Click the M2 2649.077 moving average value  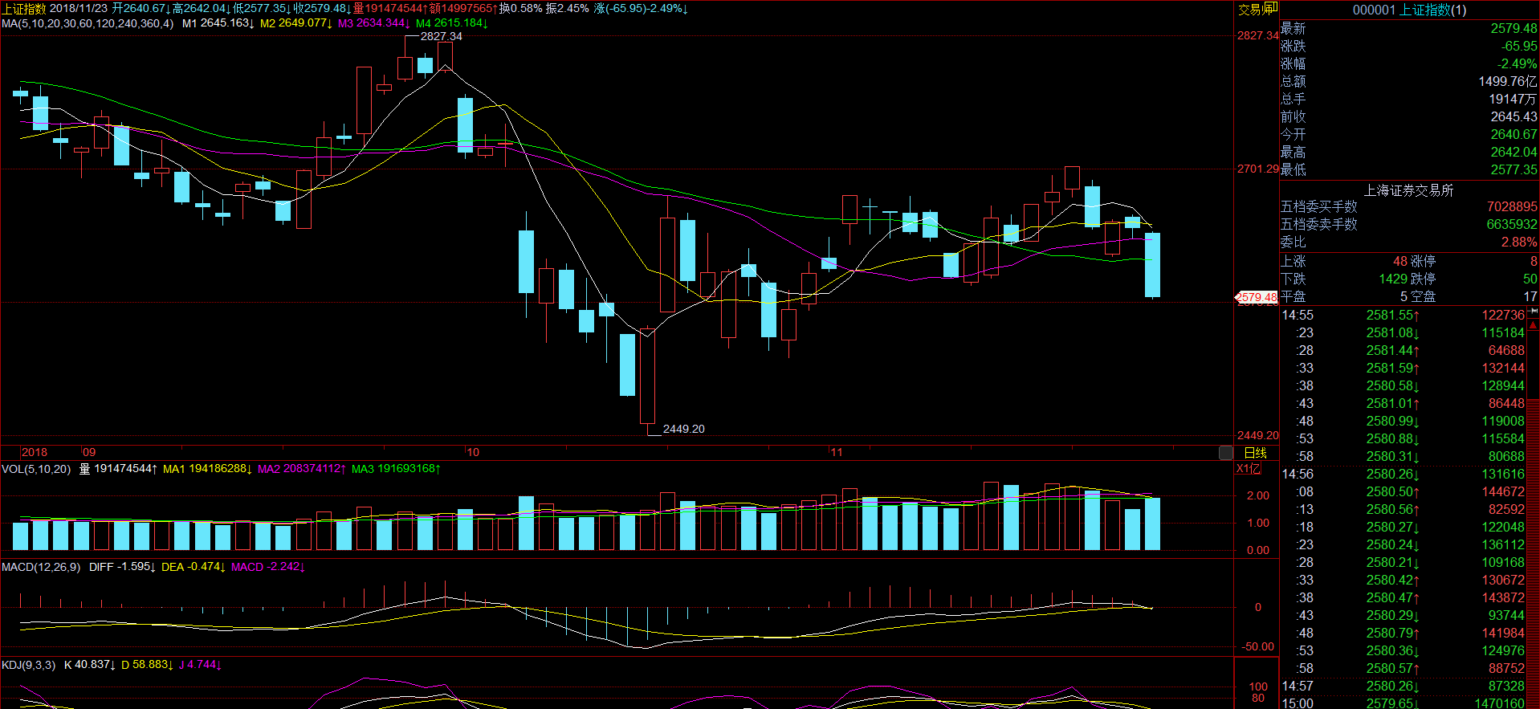point(296,23)
